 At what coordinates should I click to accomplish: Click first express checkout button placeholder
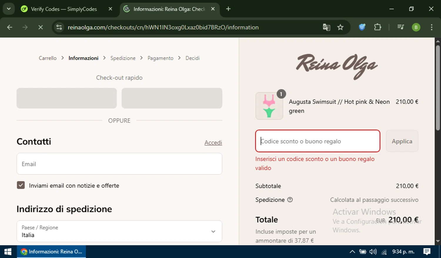pyautogui.click(x=67, y=98)
